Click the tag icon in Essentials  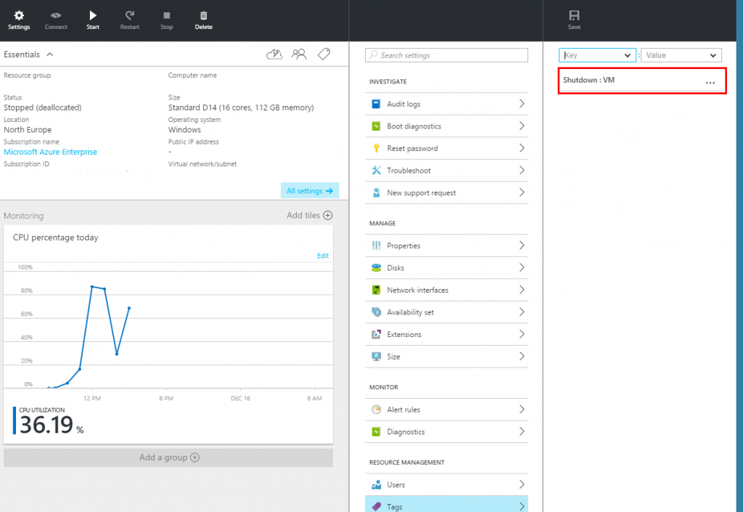coord(324,54)
